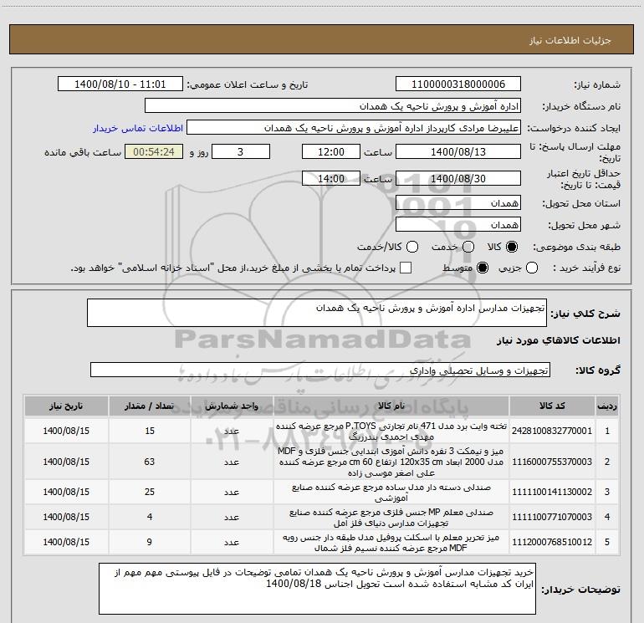This screenshot has height=623, width=644.
Task: Click the 3-person student desk item name
Action: click(391, 462)
